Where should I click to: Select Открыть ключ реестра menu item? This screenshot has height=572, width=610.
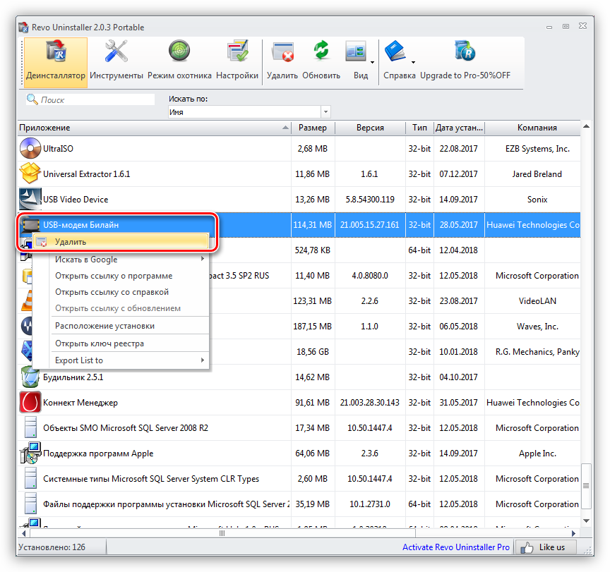coord(100,343)
